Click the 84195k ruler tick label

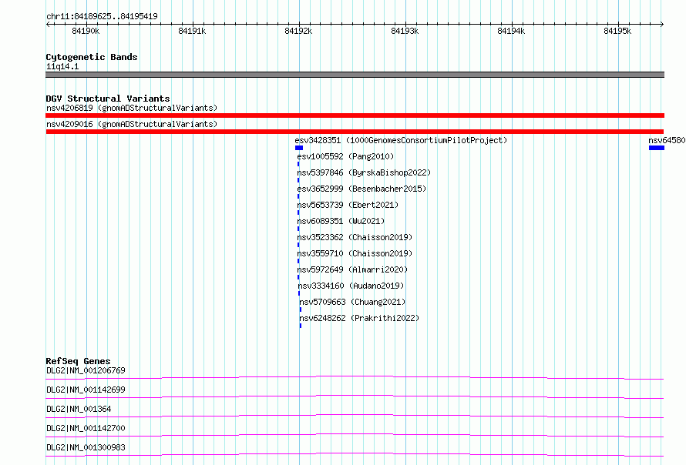(617, 31)
